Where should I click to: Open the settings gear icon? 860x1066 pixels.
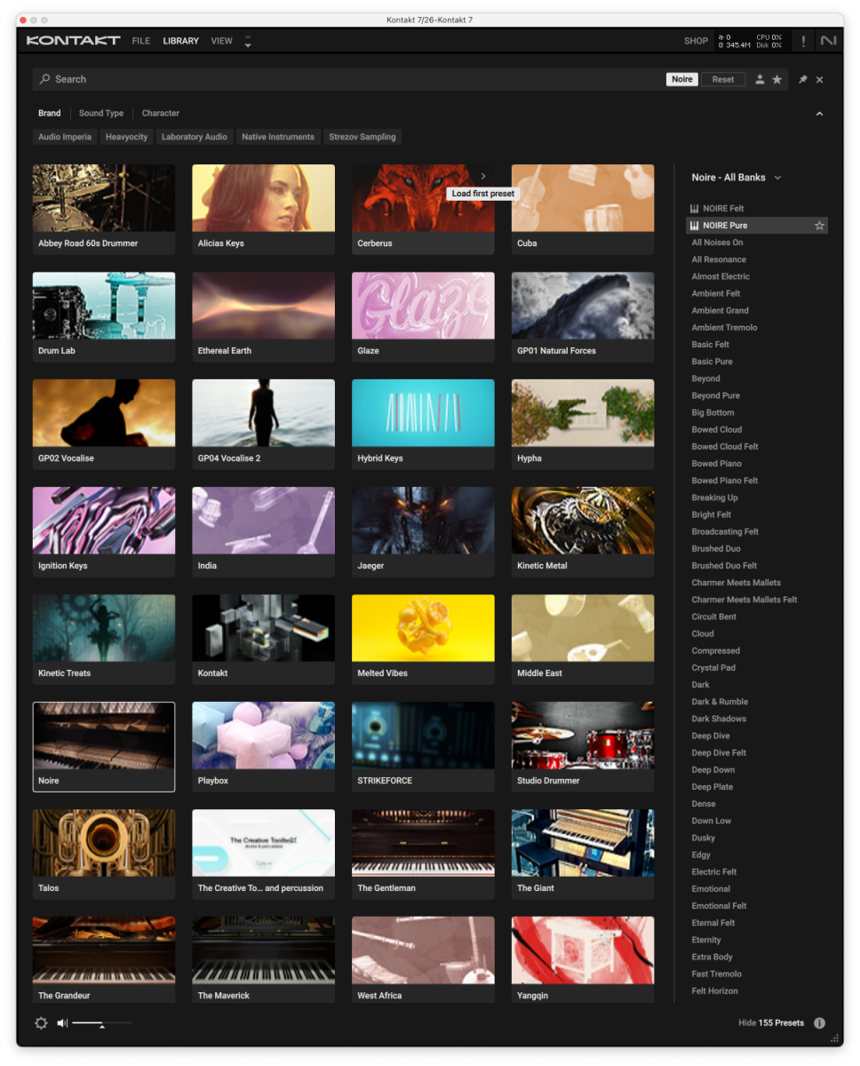point(41,1023)
